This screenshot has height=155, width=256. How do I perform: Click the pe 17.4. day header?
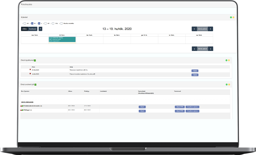(x=144, y=35)
